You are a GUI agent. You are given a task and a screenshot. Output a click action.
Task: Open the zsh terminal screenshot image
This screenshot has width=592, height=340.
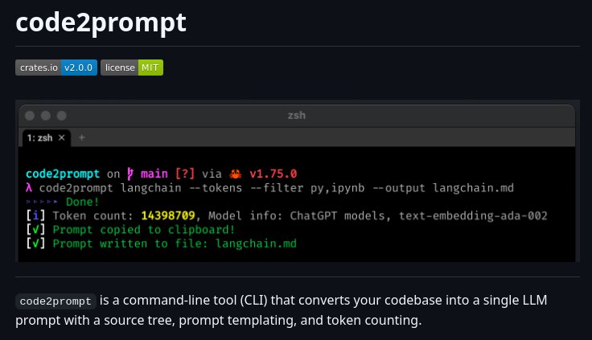click(297, 181)
